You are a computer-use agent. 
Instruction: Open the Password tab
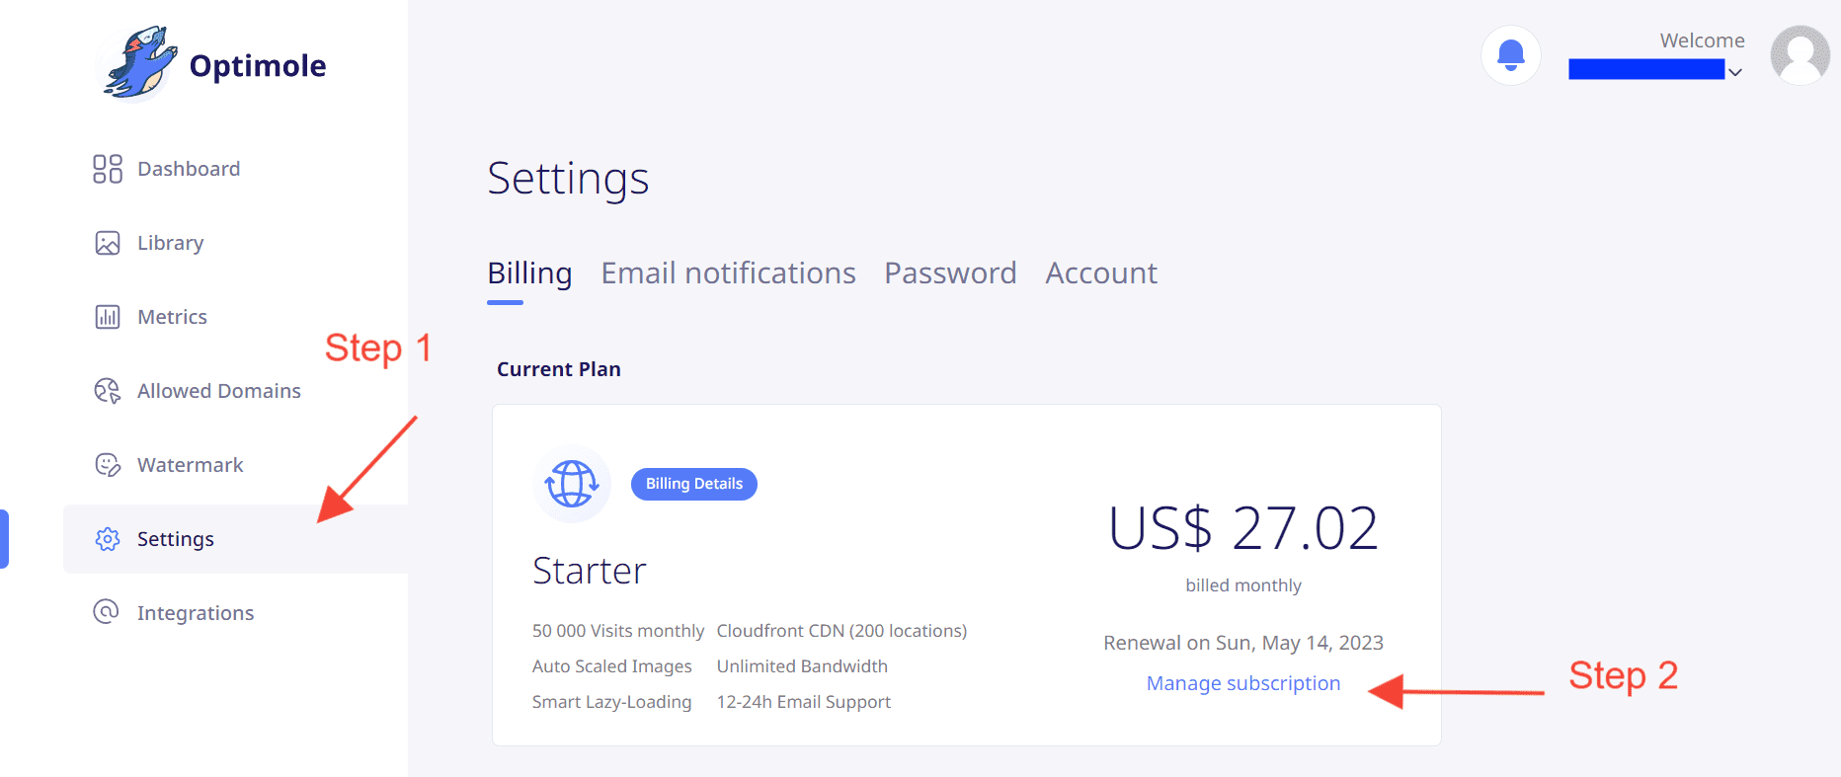click(x=949, y=273)
